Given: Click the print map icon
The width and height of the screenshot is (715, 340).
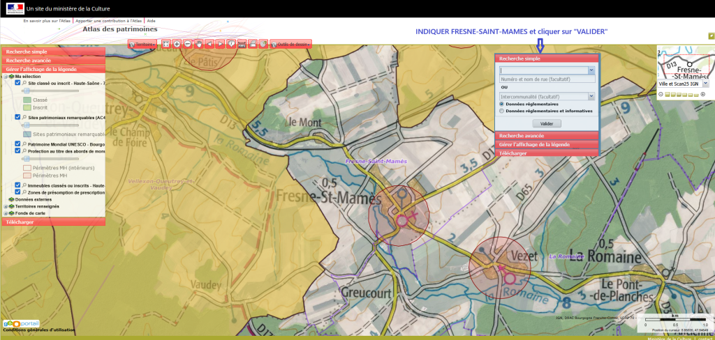Looking at the screenshot, I should [x=252, y=44].
